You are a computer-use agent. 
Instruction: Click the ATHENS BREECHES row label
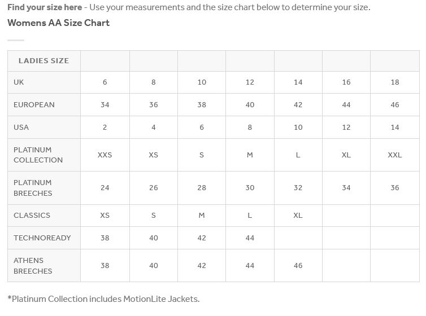tap(44, 266)
